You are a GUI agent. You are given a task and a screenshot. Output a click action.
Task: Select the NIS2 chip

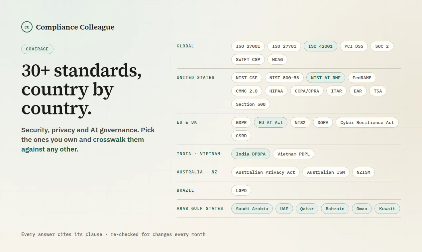click(x=300, y=122)
